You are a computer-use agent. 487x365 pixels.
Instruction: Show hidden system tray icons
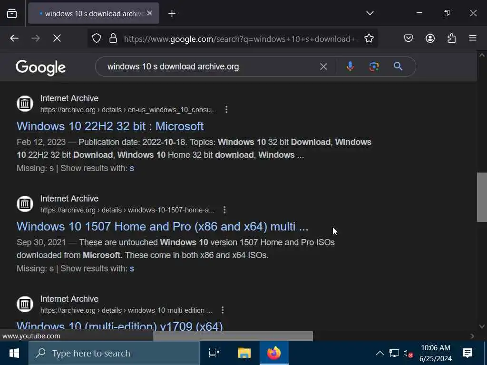(380, 353)
